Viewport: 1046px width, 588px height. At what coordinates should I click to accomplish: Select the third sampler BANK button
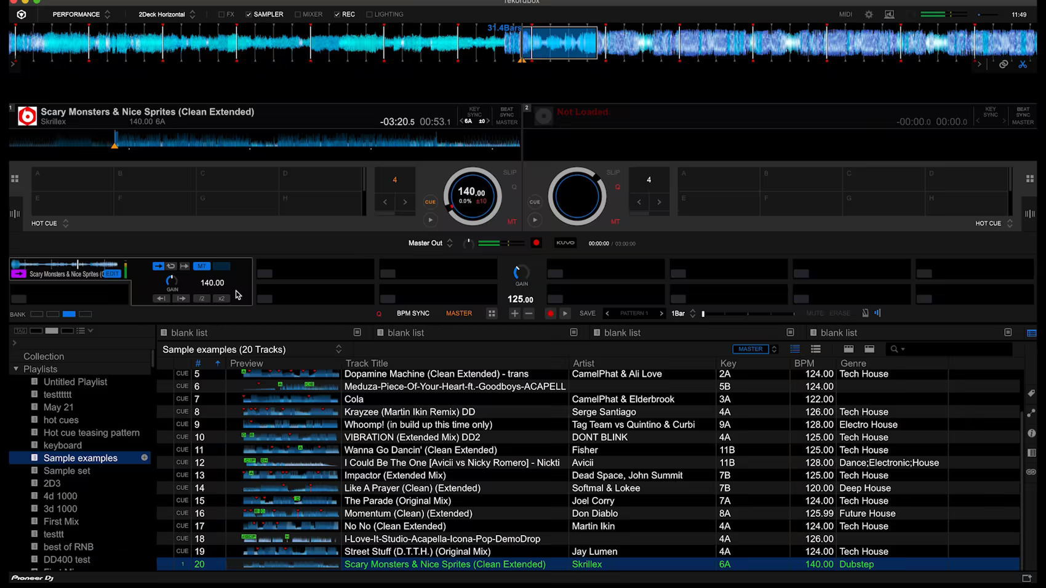click(x=69, y=314)
